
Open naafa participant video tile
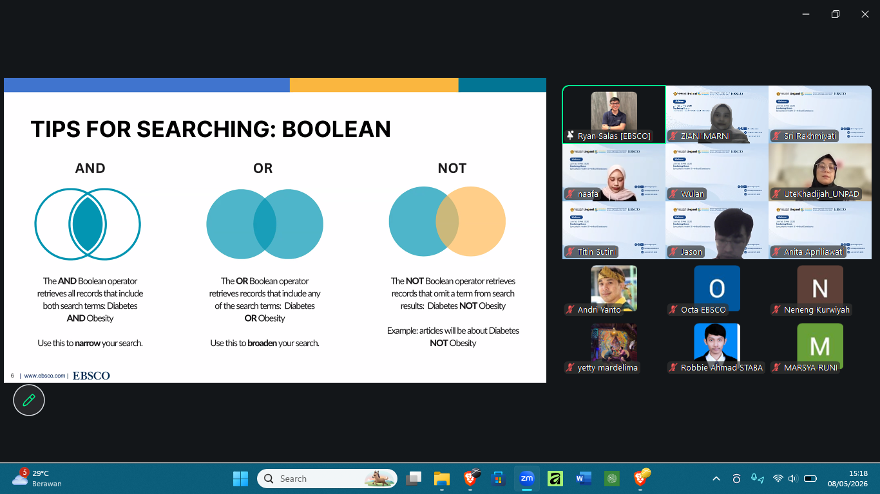coord(614,172)
